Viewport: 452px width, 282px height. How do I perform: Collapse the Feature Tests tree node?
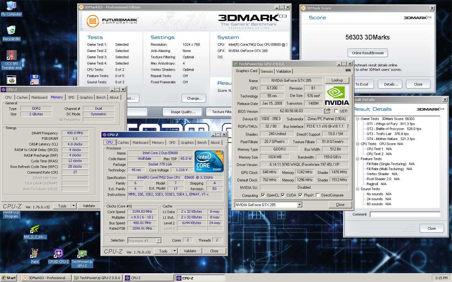[357, 159]
